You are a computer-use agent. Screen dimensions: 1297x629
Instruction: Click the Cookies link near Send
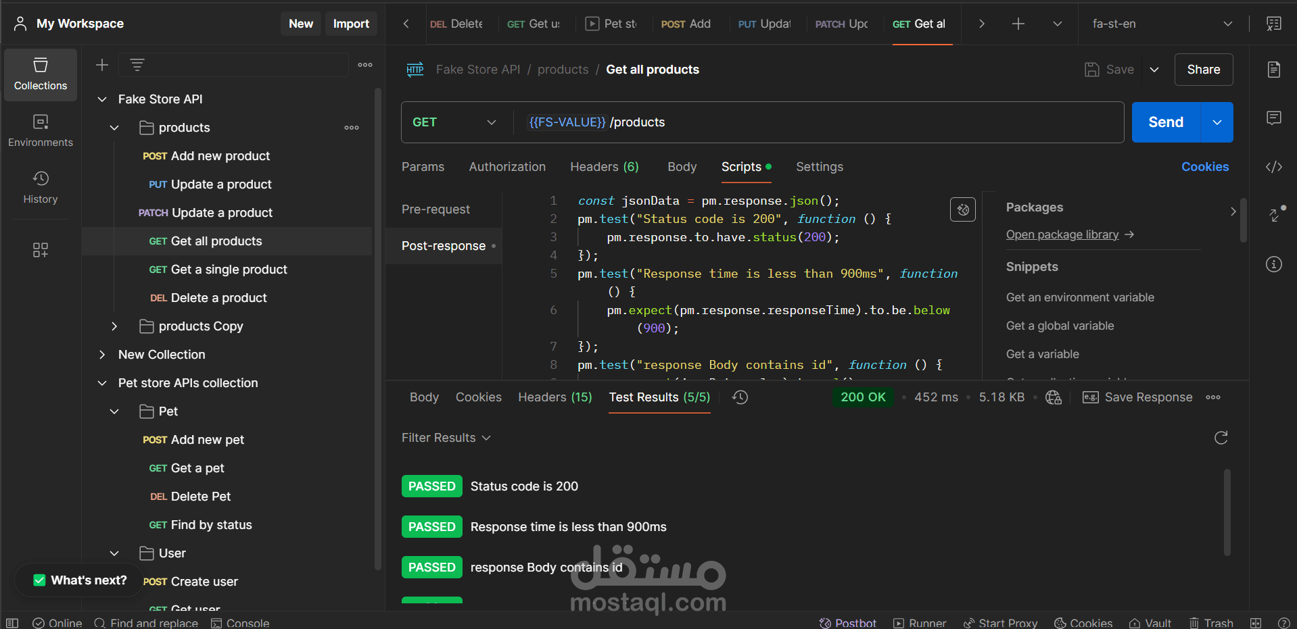click(x=1205, y=167)
